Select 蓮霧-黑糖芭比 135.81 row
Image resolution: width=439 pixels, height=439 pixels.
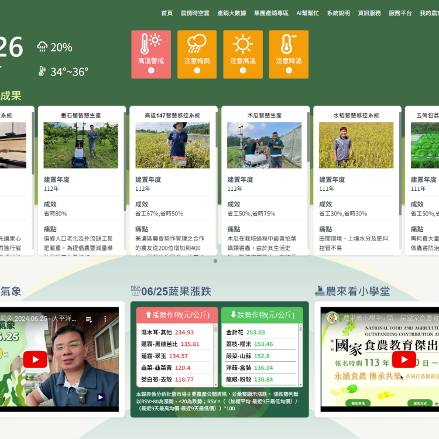(x=176, y=344)
